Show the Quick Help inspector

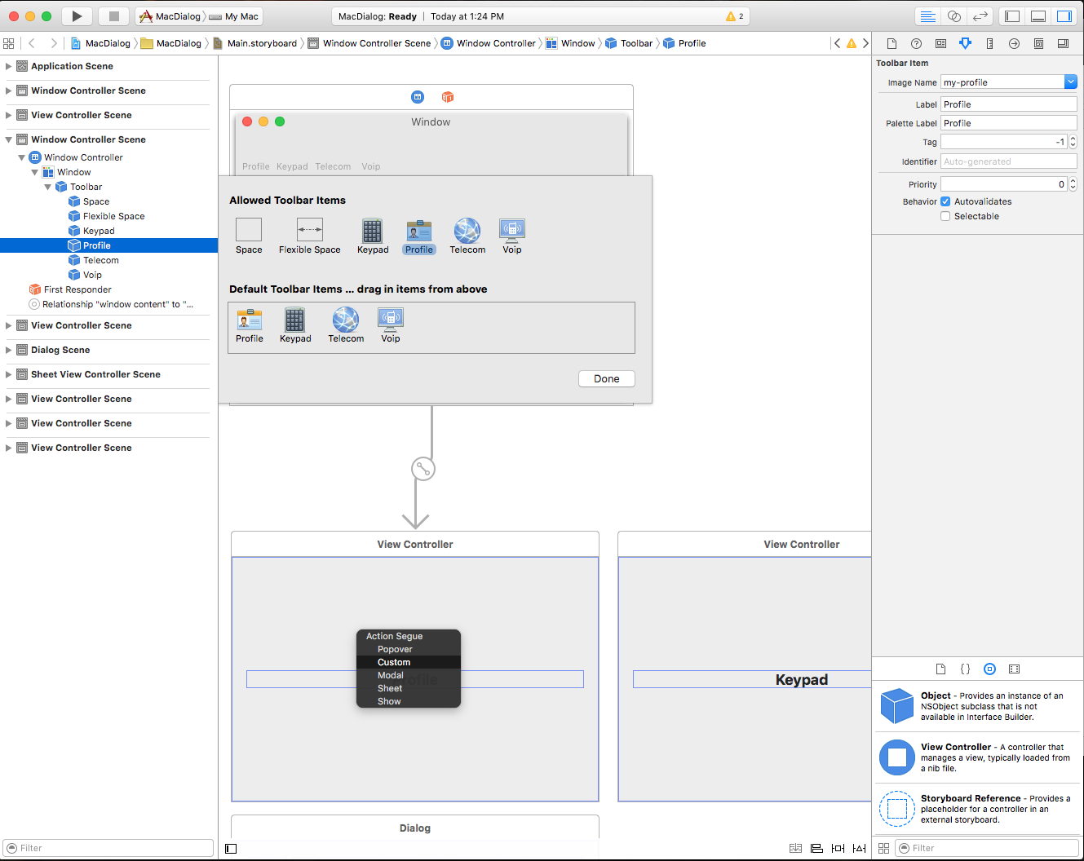click(x=916, y=42)
